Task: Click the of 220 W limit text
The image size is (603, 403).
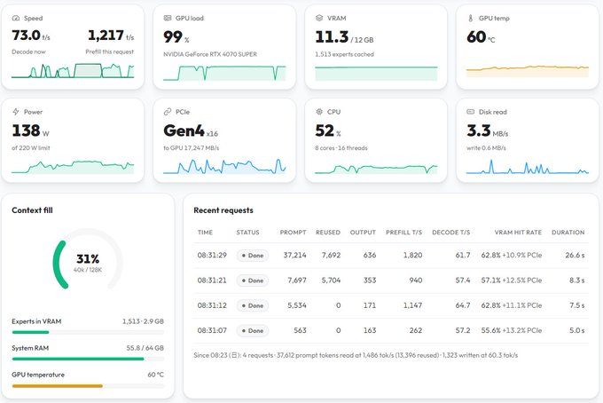Action: [x=31, y=148]
